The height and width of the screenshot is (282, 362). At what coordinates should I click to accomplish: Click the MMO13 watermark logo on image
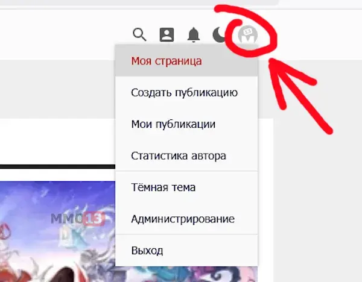tap(79, 218)
